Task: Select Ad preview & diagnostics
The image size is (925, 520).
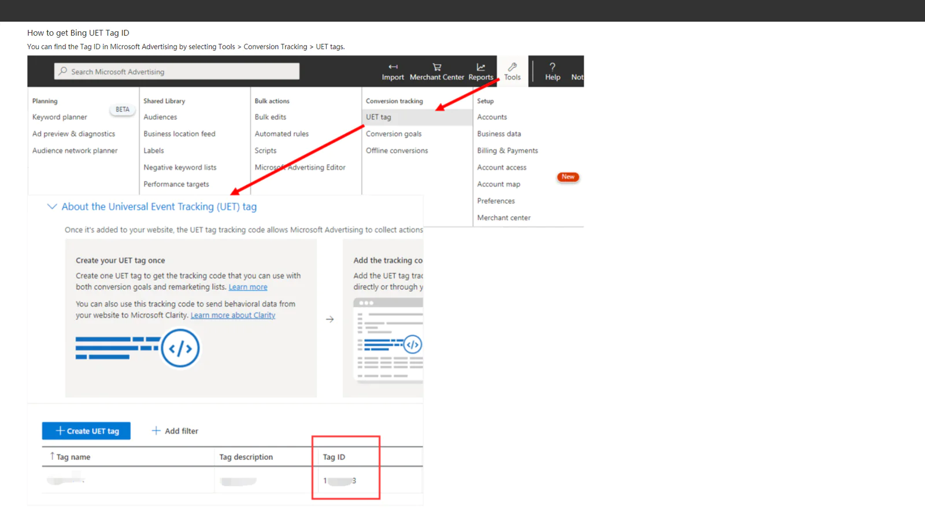Action: (73, 133)
